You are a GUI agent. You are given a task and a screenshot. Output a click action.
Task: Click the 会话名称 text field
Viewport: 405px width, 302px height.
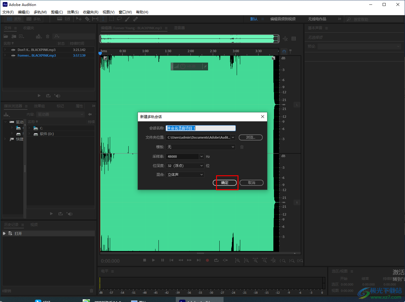(x=201, y=128)
